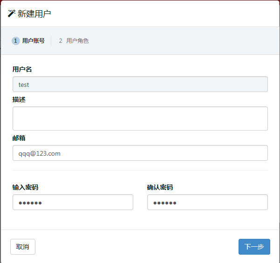The width and height of the screenshot is (280, 263).
Task: Click the 邮箱 field label
Action: pos(19,138)
